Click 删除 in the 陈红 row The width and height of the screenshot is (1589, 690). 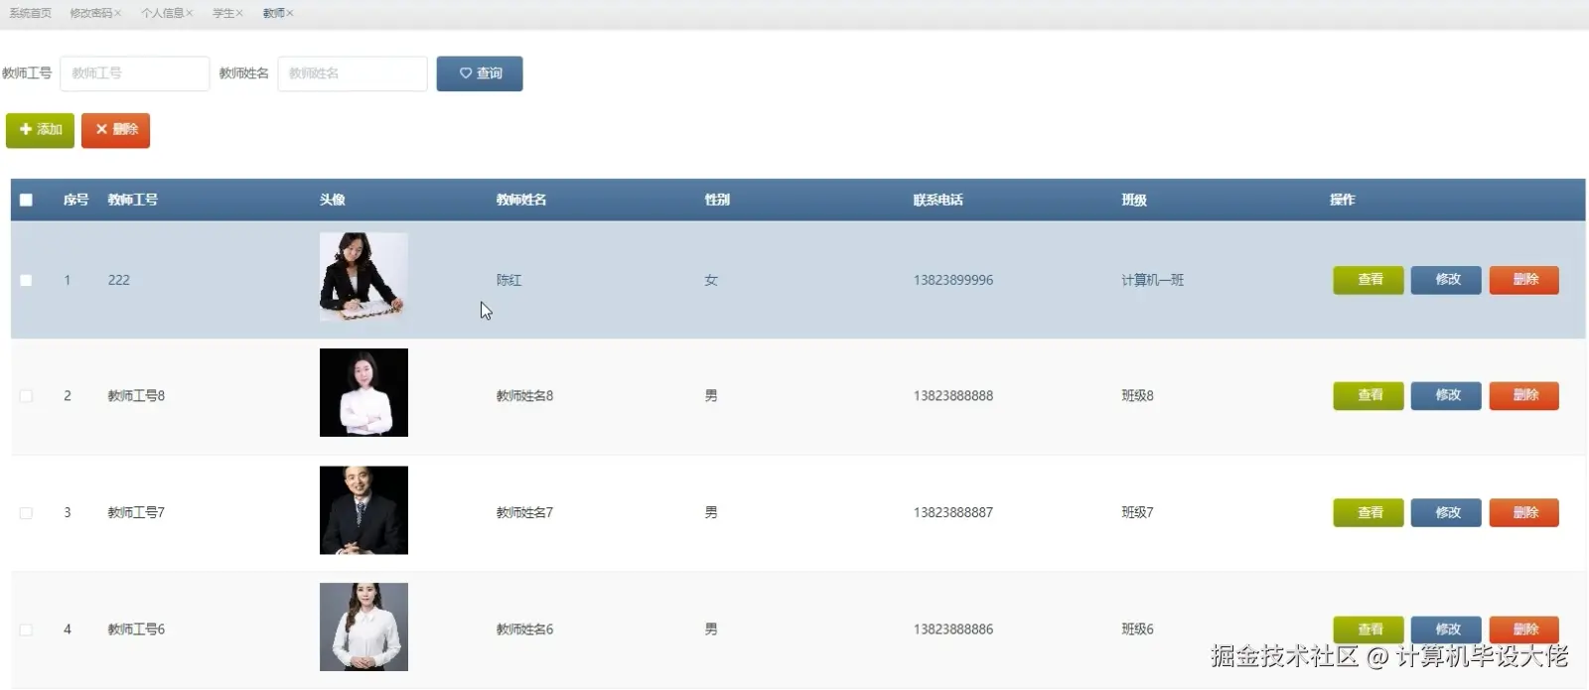(1524, 280)
